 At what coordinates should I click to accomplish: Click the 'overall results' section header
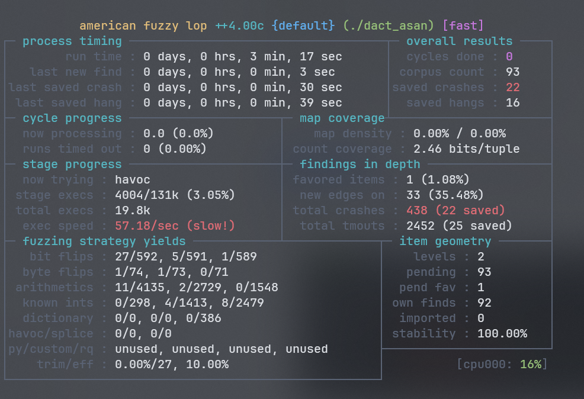[459, 41]
